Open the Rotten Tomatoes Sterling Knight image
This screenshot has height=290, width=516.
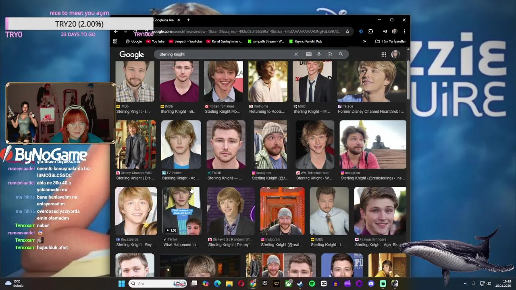[x=223, y=81]
